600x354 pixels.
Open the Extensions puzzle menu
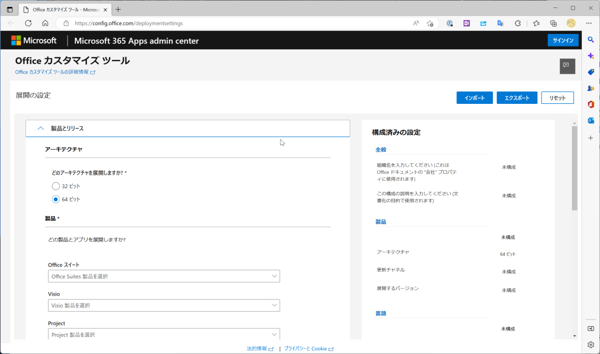click(x=518, y=23)
